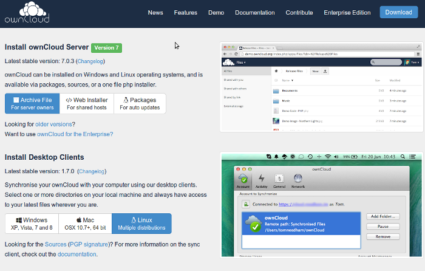
Task: Click the Add Folder... button in the client screenshot
Action: (383, 216)
